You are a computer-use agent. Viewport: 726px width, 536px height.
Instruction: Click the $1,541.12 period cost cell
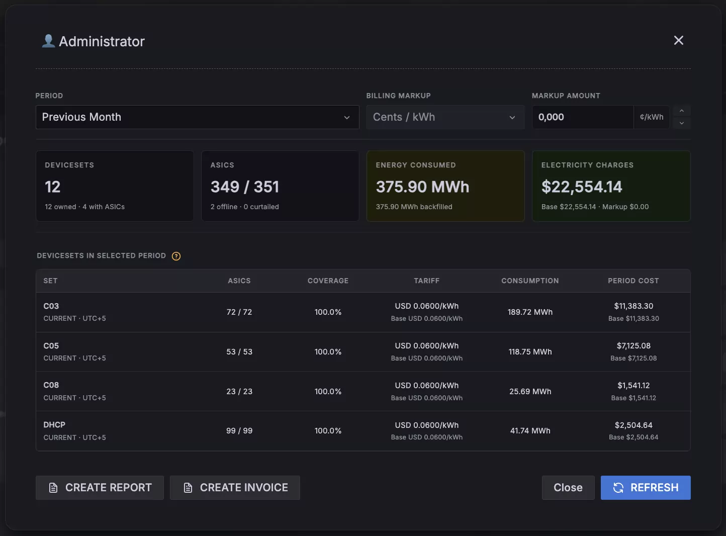(x=633, y=386)
